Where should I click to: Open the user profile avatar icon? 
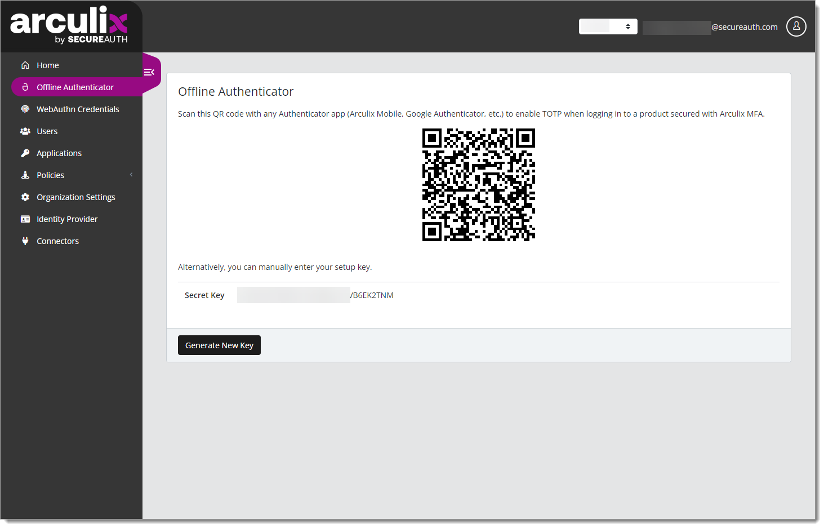coord(796,26)
